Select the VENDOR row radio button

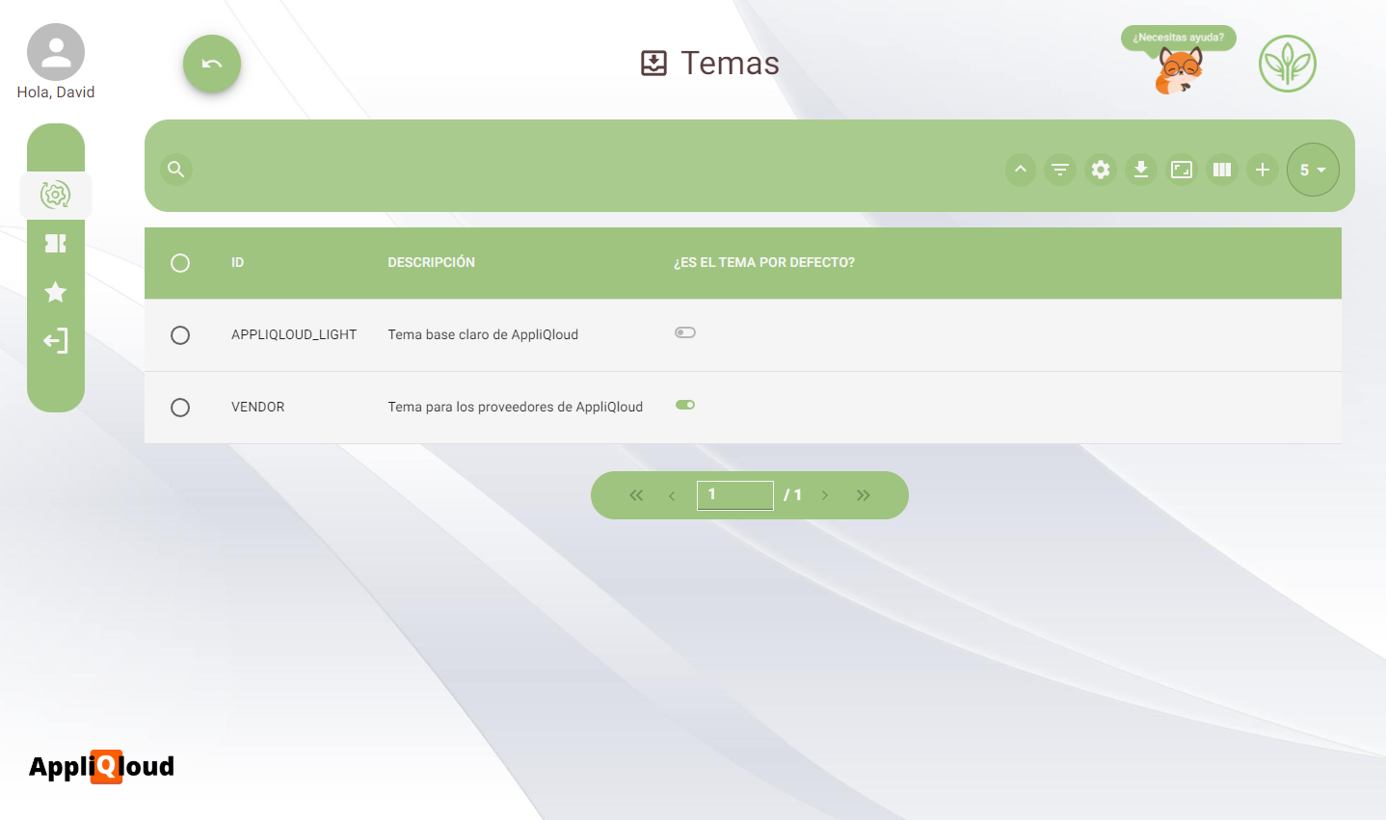180,407
